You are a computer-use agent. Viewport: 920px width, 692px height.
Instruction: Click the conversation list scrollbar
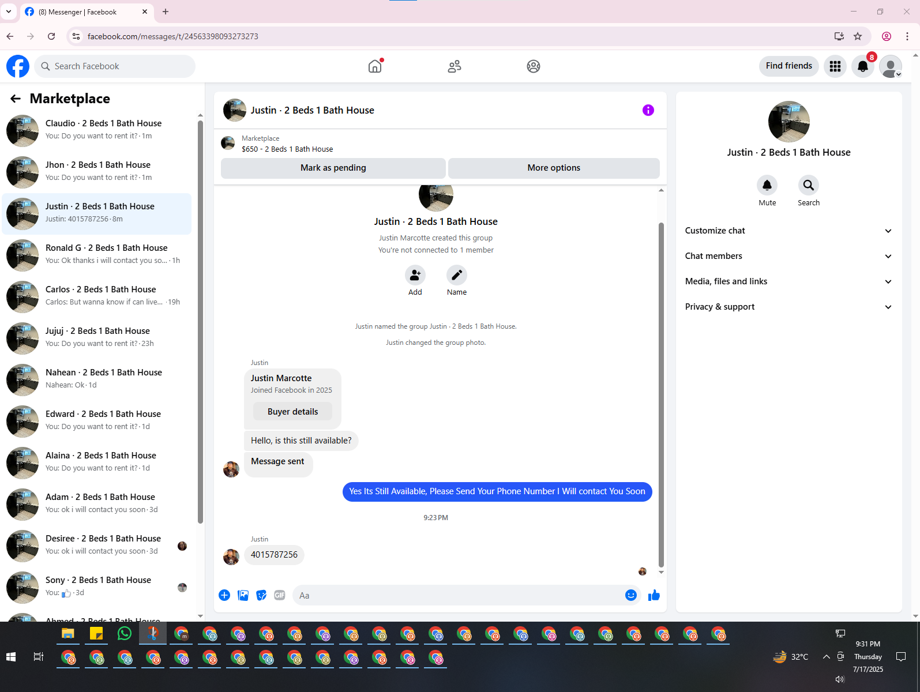click(x=200, y=322)
